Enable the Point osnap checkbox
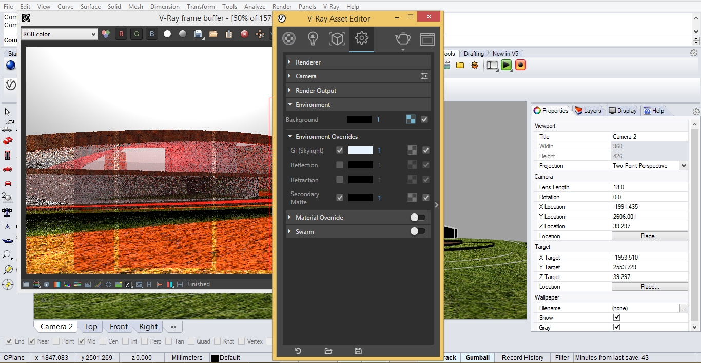 (56, 341)
